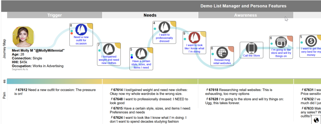The image size is (321, 124).
Task: Click lightning bolt icon beside pain point 67615
Action: tap(112, 108)
